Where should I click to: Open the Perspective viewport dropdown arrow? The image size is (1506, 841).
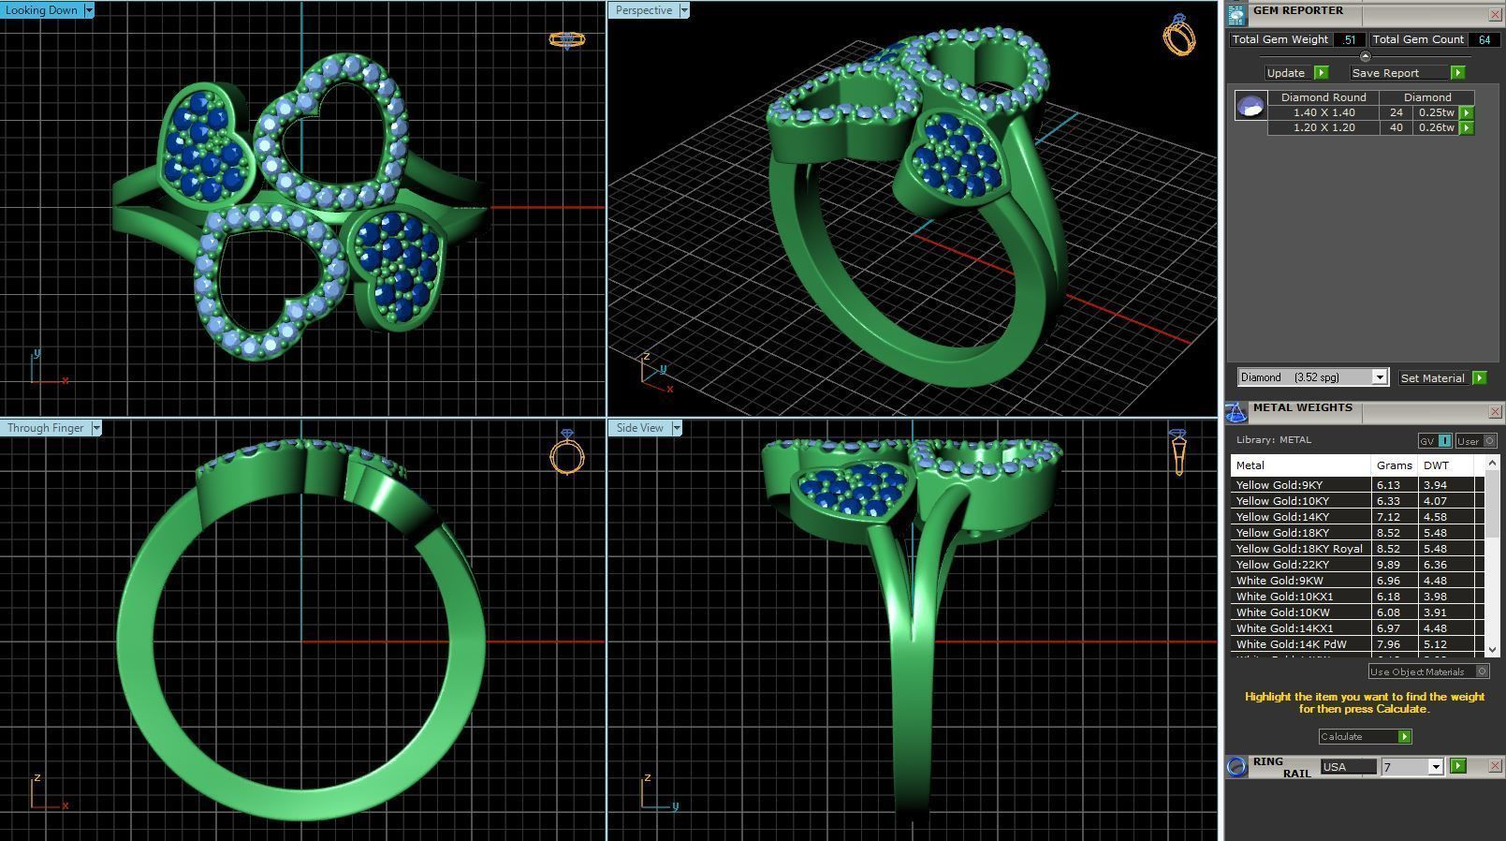click(x=684, y=10)
